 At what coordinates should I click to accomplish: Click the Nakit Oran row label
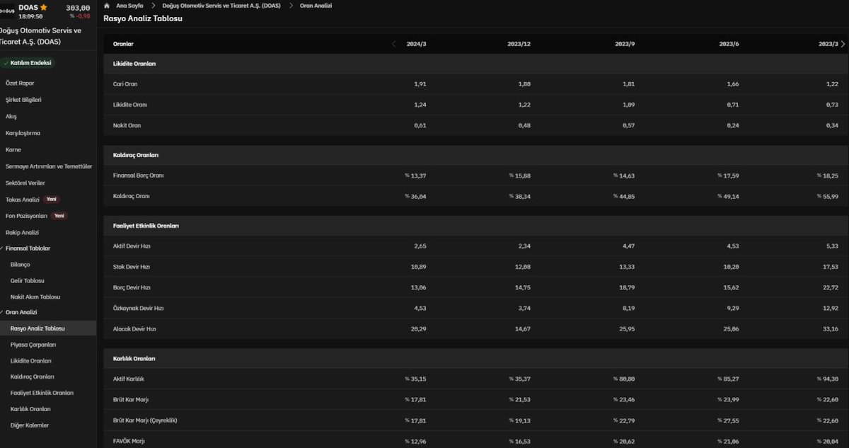[127, 125]
